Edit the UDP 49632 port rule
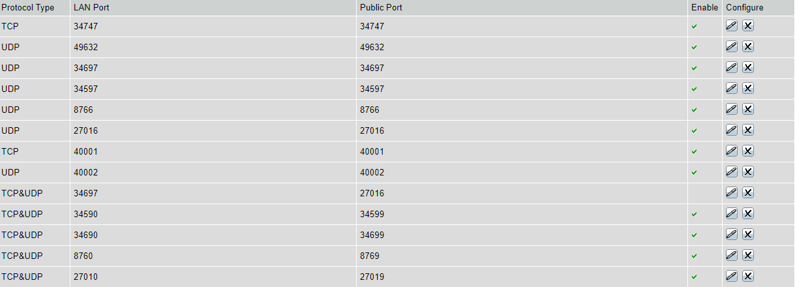 tap(732, 46)
